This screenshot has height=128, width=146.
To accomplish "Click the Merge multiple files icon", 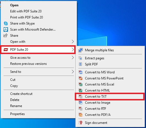I will pos(81,50).
